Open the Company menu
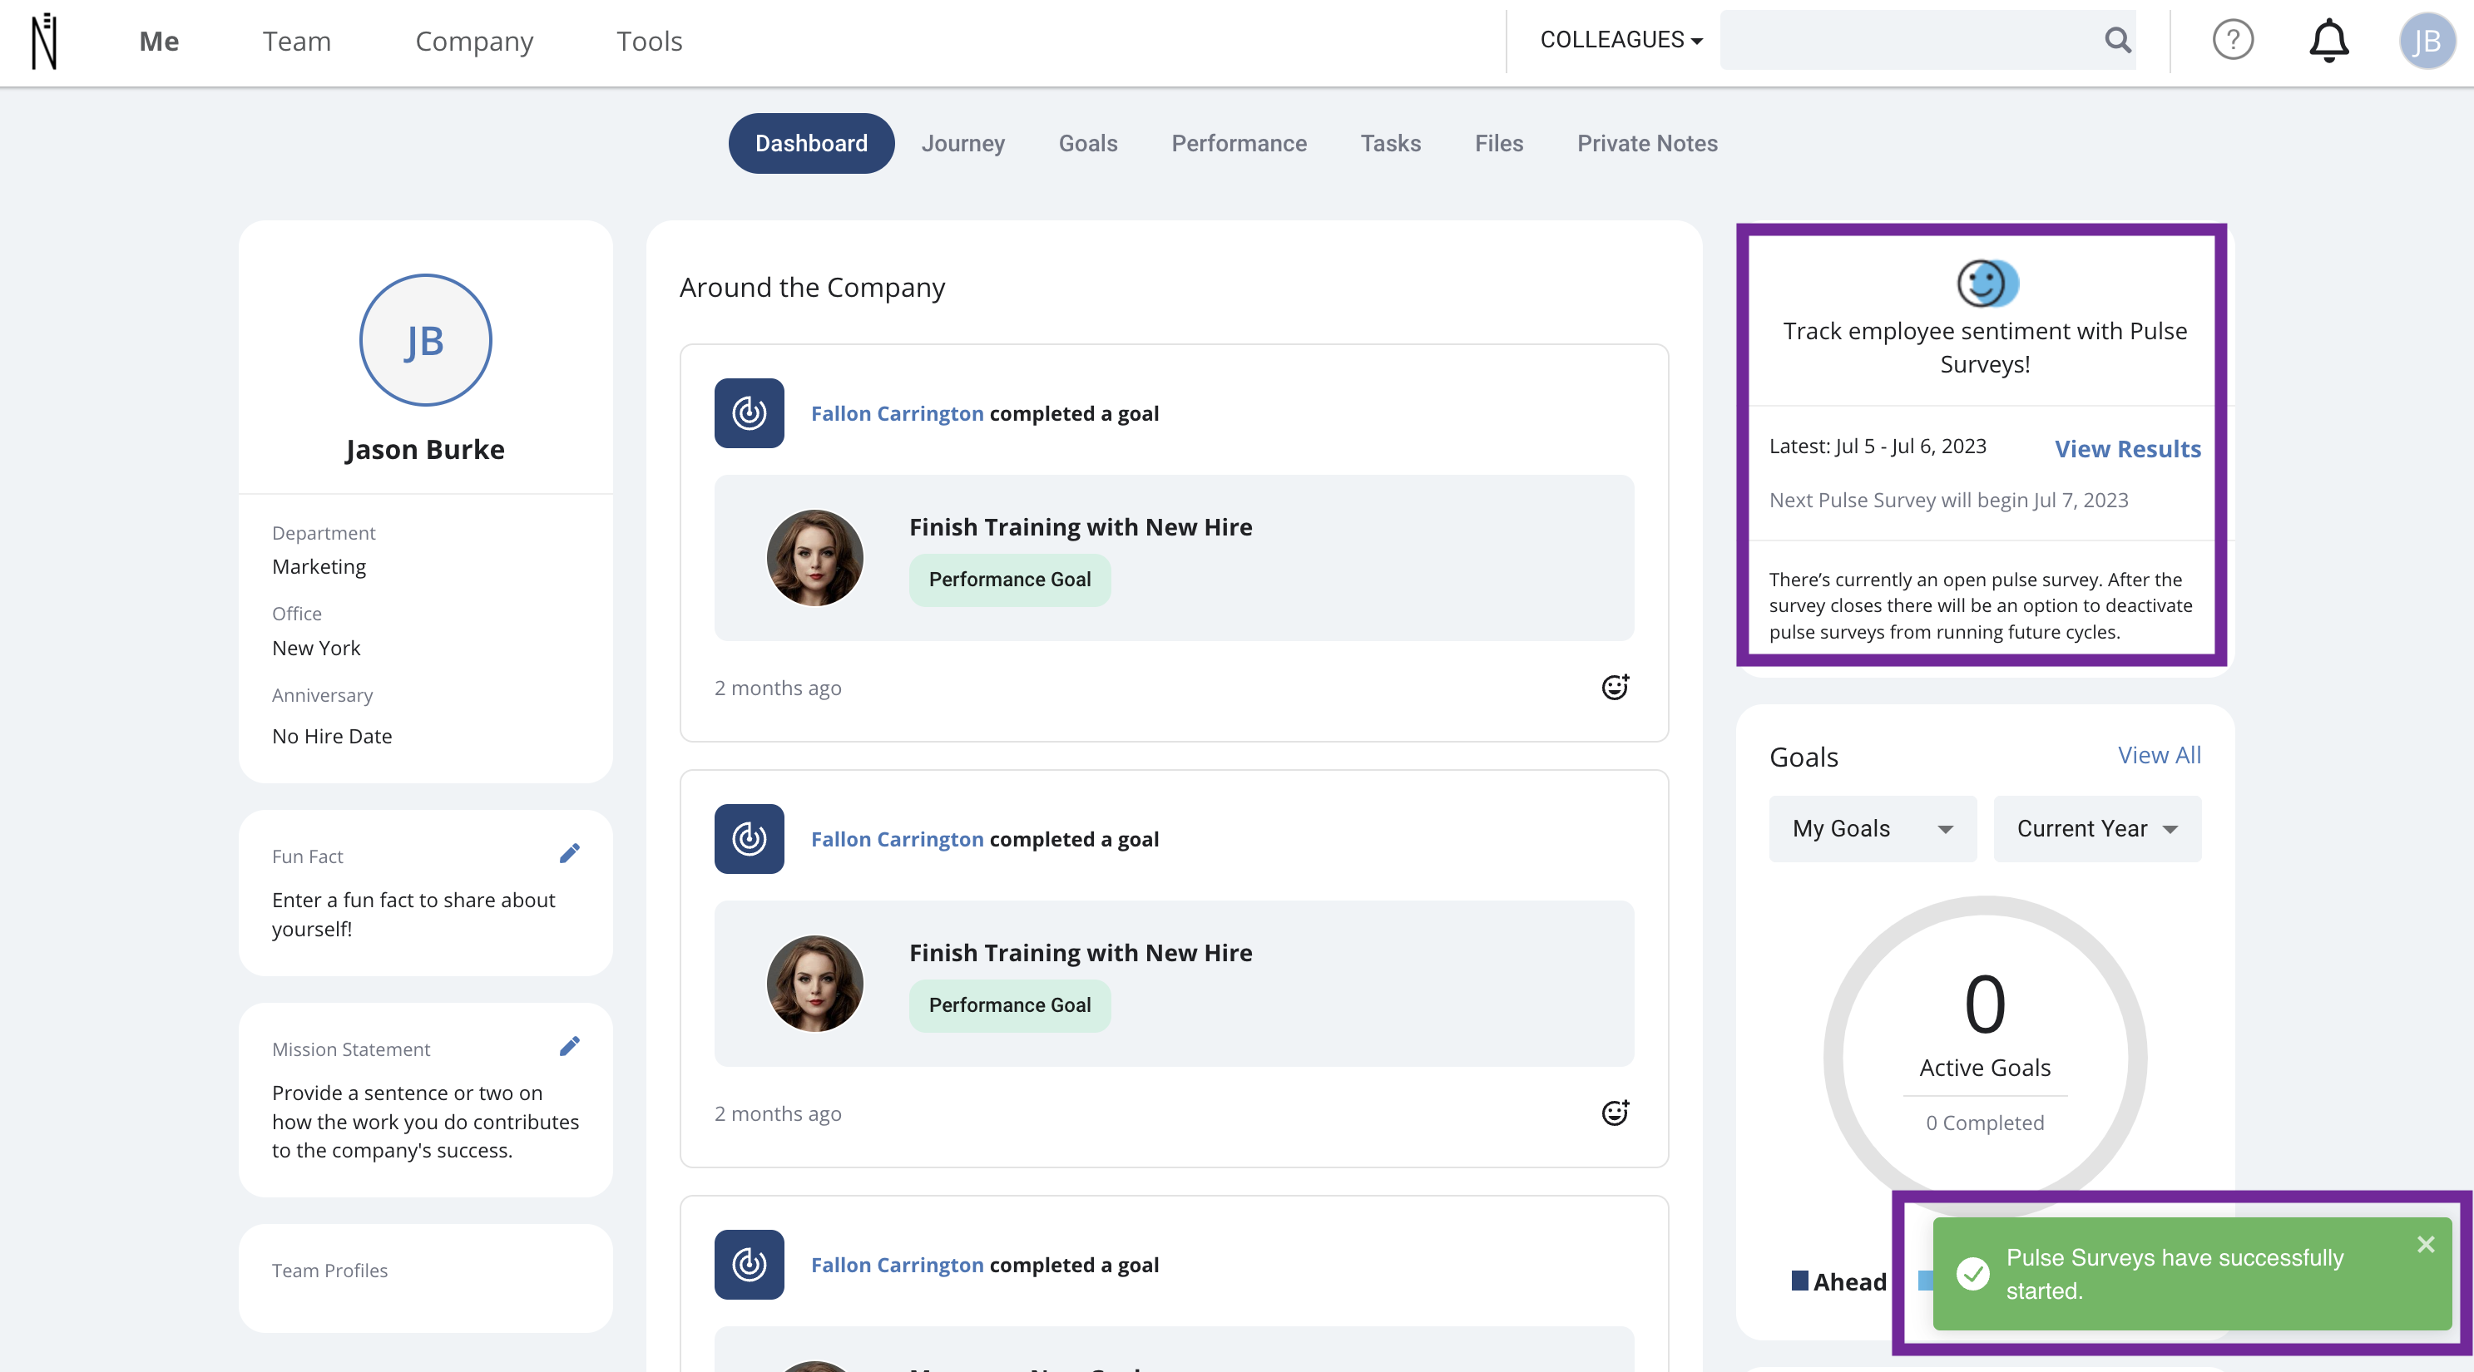The width and height of the screenshot is (2474, 1372). tap(474, 42)
